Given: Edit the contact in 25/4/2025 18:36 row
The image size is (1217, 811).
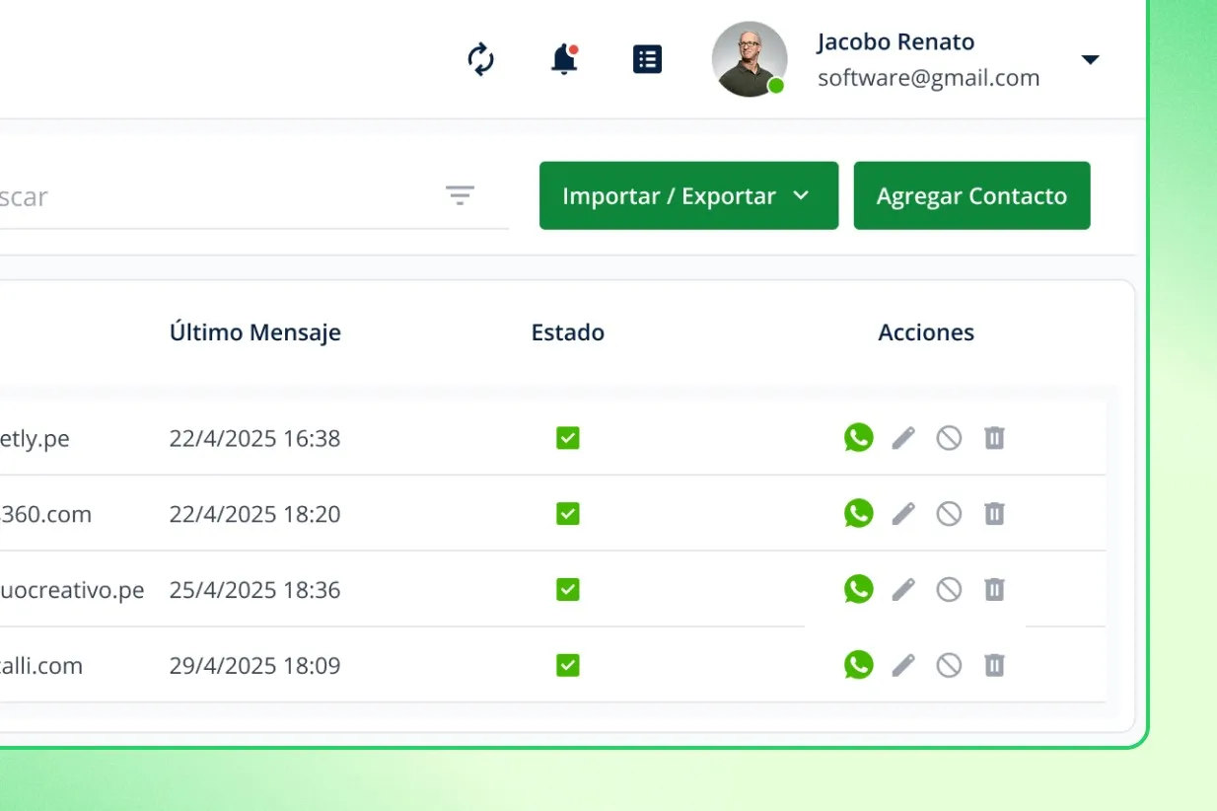Looking at the screenshot, I should 903,590.
